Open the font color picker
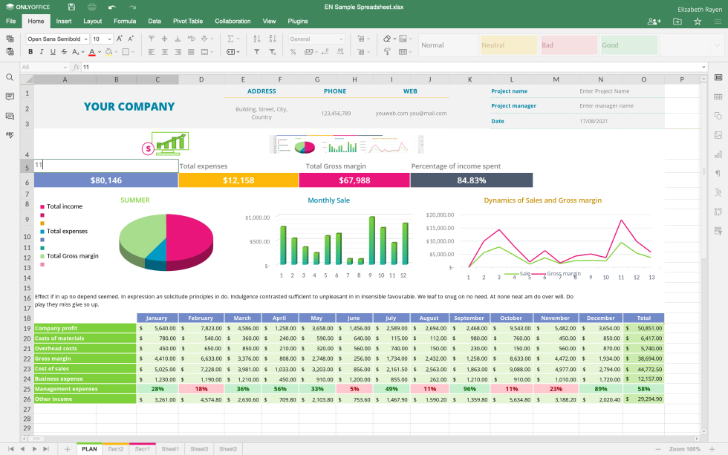Screen dimensions: 728x455 click(x=92, y=51)
